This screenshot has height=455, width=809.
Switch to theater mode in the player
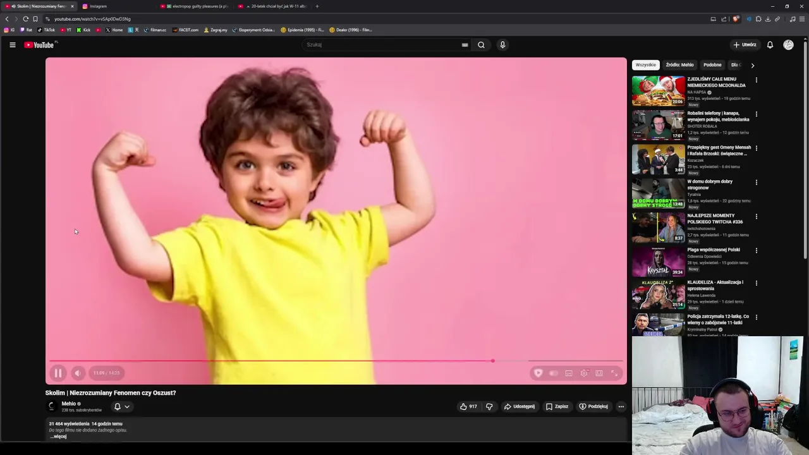(x=599, y=373)
